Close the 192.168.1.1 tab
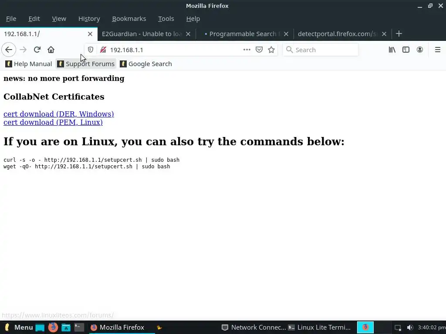The width and height of the screenshot is (446, 334). pyautogui.click(x=90, y=34)
